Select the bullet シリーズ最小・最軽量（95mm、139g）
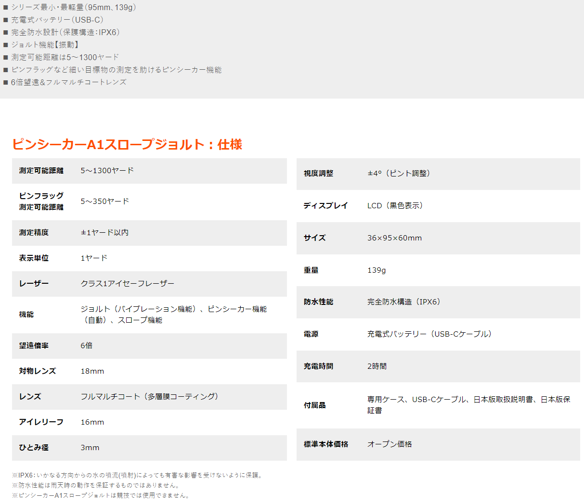 (x=70, y=7)
